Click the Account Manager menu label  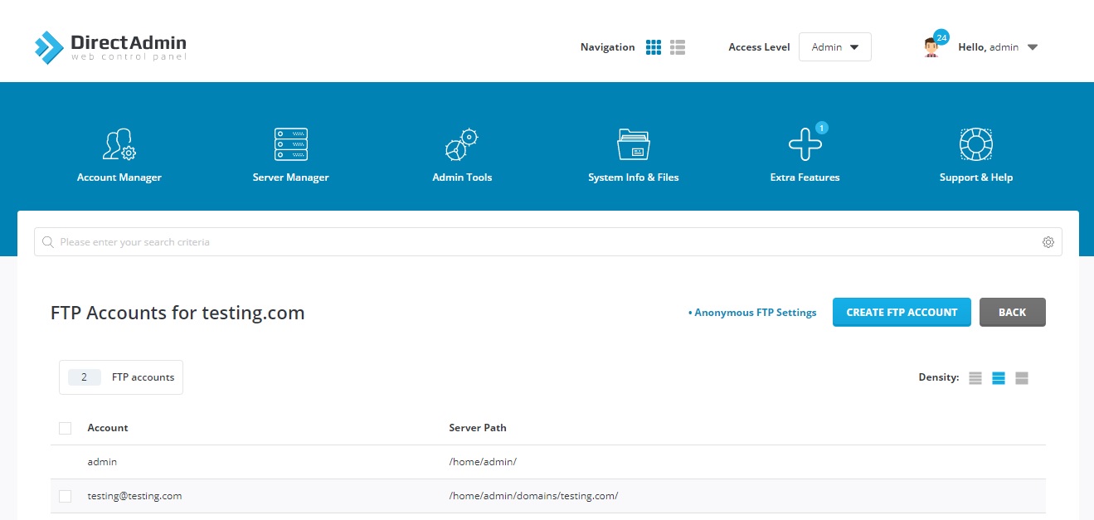119,177
